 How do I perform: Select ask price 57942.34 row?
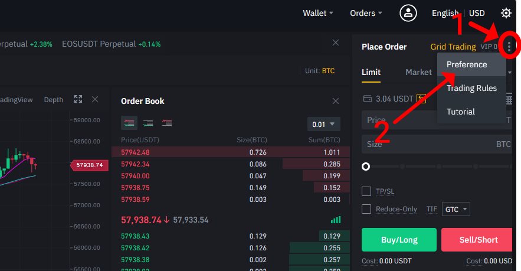(x=231, y=164)
